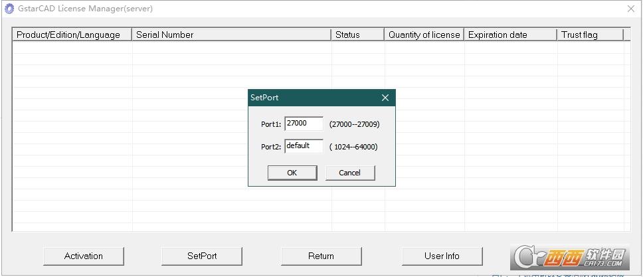Viewport: 643px width, 277px height.
Task: Close the GstarCAD License Manager window
Action: click(631, 9)
